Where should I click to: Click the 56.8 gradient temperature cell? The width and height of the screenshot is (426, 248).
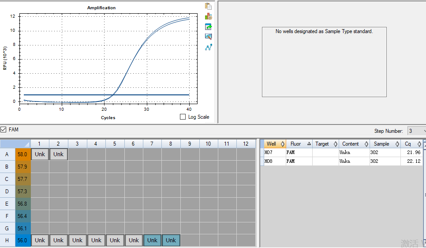23,204
